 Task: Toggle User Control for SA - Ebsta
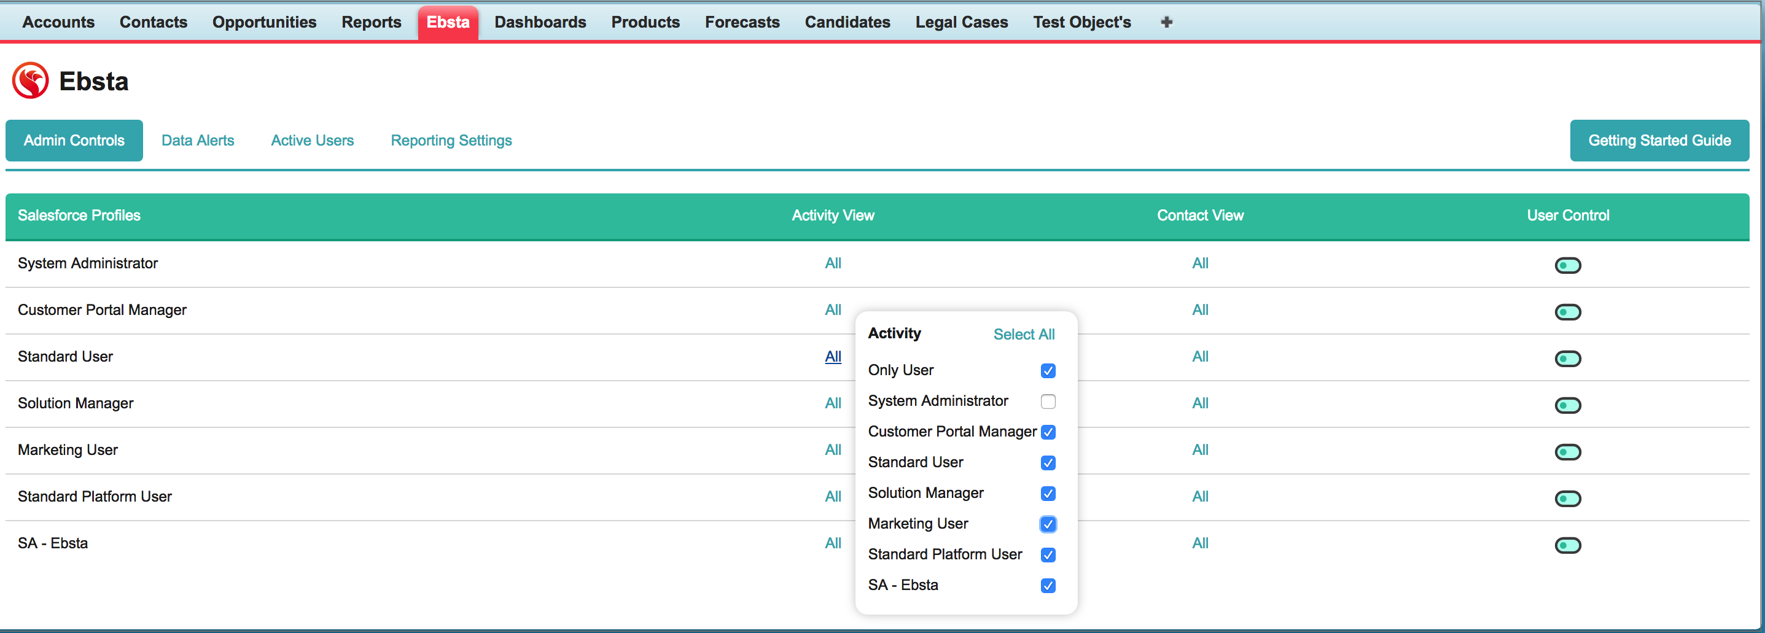(1567, 545)
